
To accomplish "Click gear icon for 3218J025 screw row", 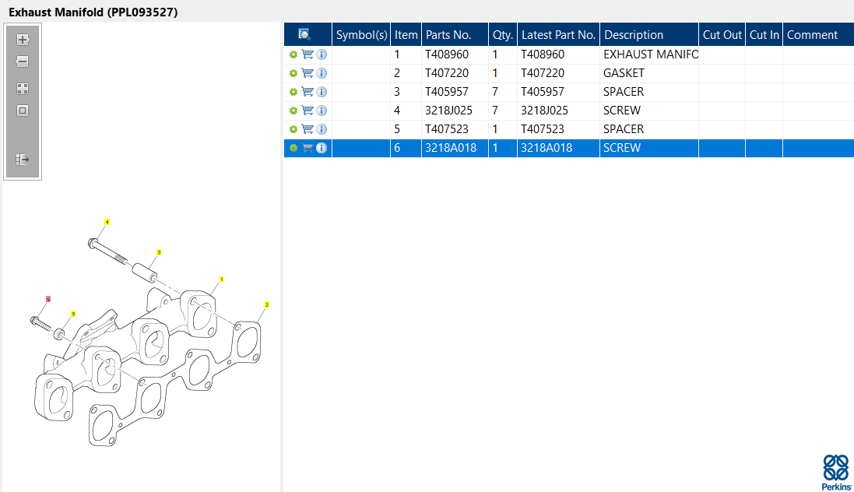I will (293, 111).
